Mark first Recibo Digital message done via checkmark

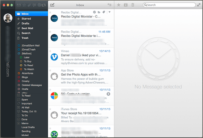(94, 12)
